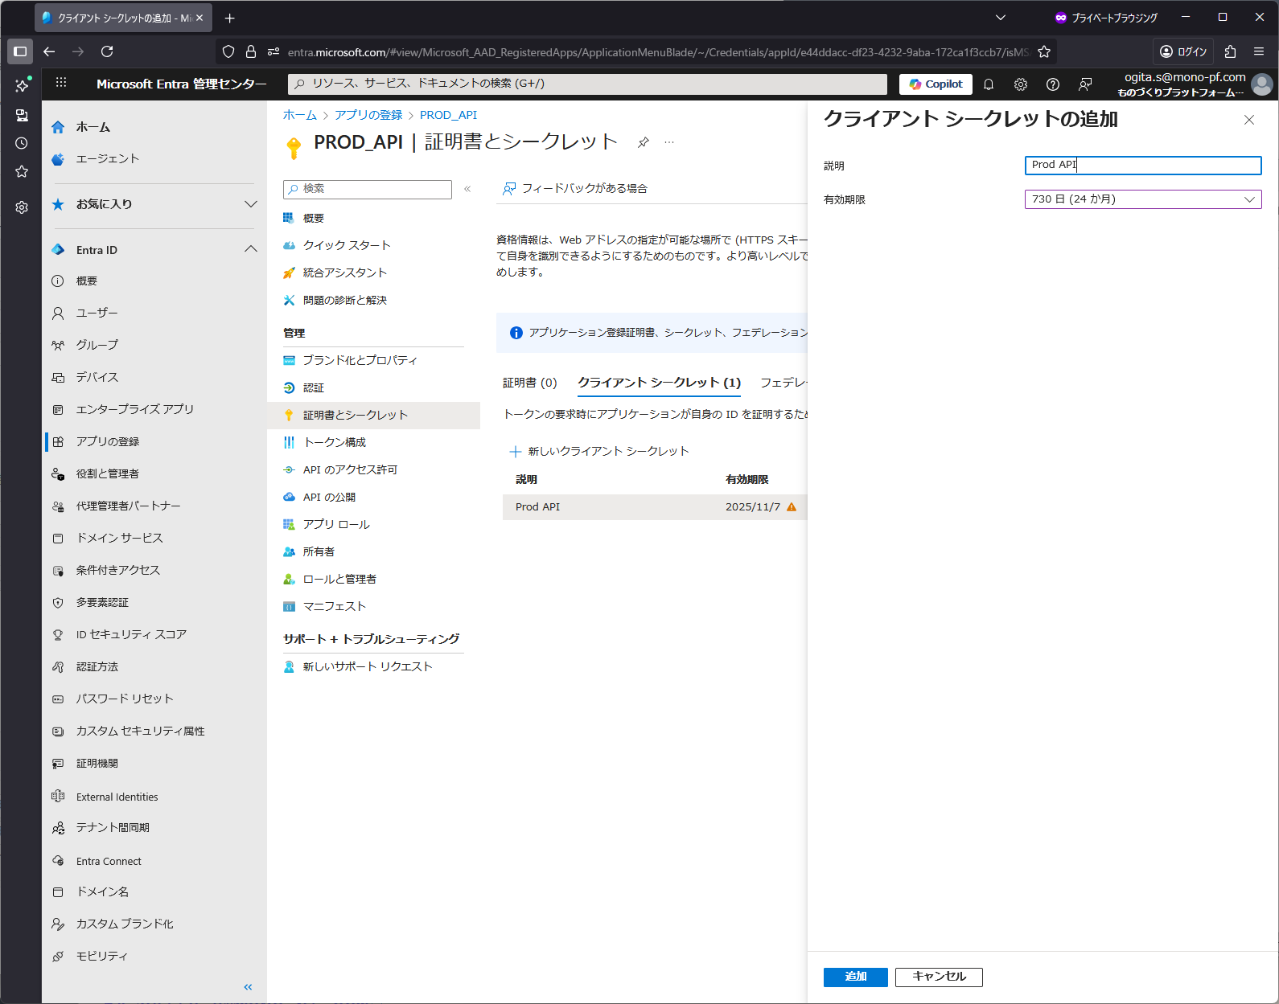Open the expiration period dropdown
The height and width of the screenshot is (1004, 1279).
[x=1142, y=199]
